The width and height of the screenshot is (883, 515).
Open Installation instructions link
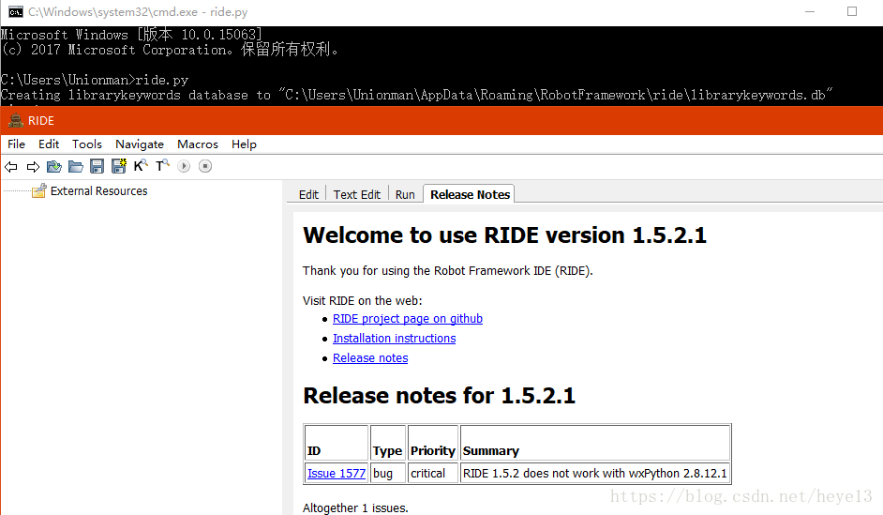click(x=395, y=339)
